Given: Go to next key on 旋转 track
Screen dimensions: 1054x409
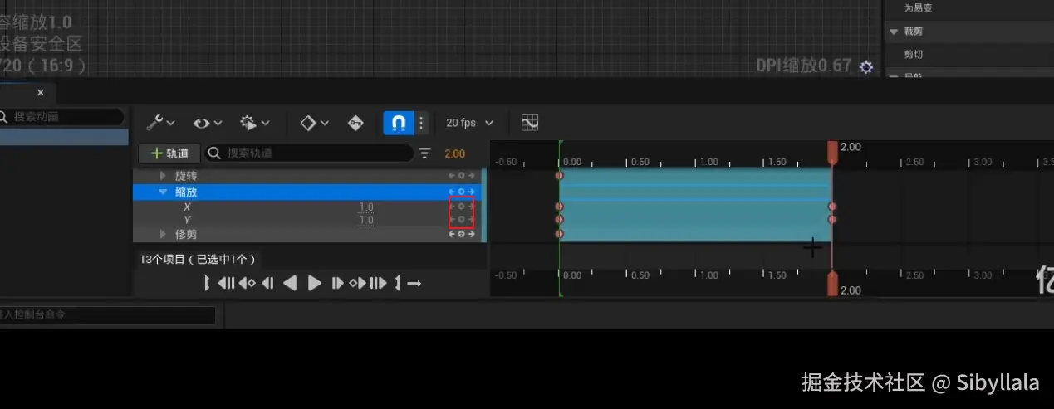Looking at the screenshot, I should coord(471,176).
